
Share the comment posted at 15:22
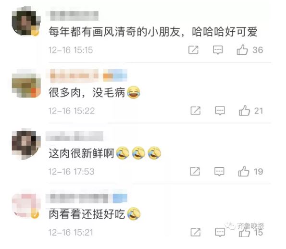point(196,111)
